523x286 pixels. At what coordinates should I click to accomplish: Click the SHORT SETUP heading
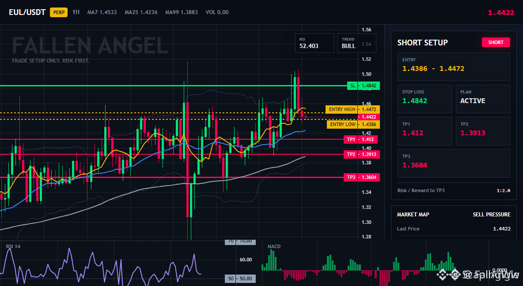coord(423,43)
